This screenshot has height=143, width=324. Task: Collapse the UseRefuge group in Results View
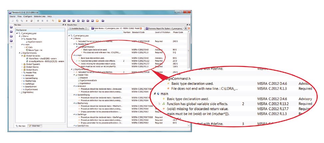point(74,114)
